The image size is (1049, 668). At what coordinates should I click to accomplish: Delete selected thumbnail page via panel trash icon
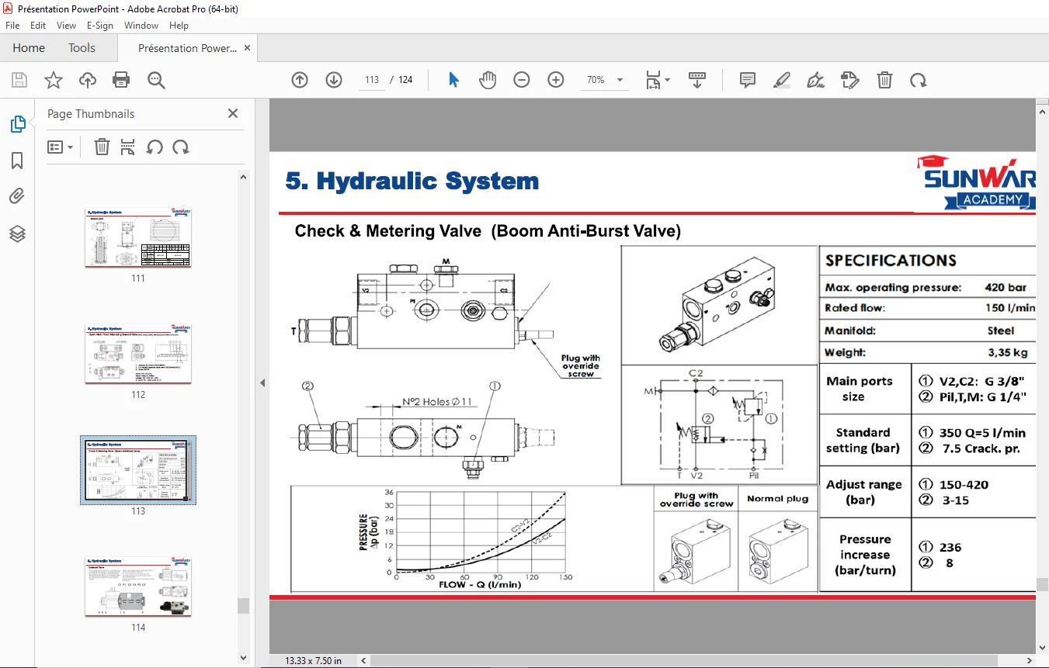102,147
